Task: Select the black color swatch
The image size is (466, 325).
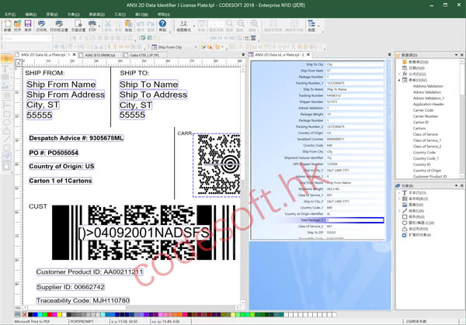Action: pos(30,314)
